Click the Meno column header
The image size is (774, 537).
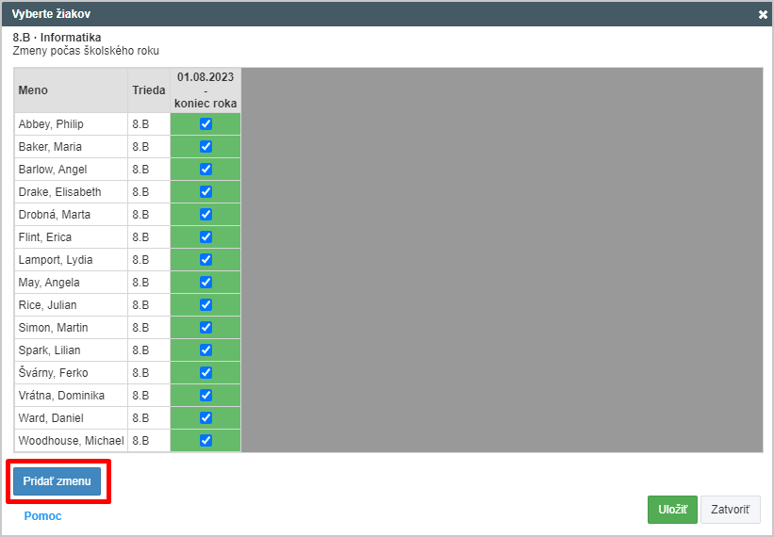tap(71, 90)
